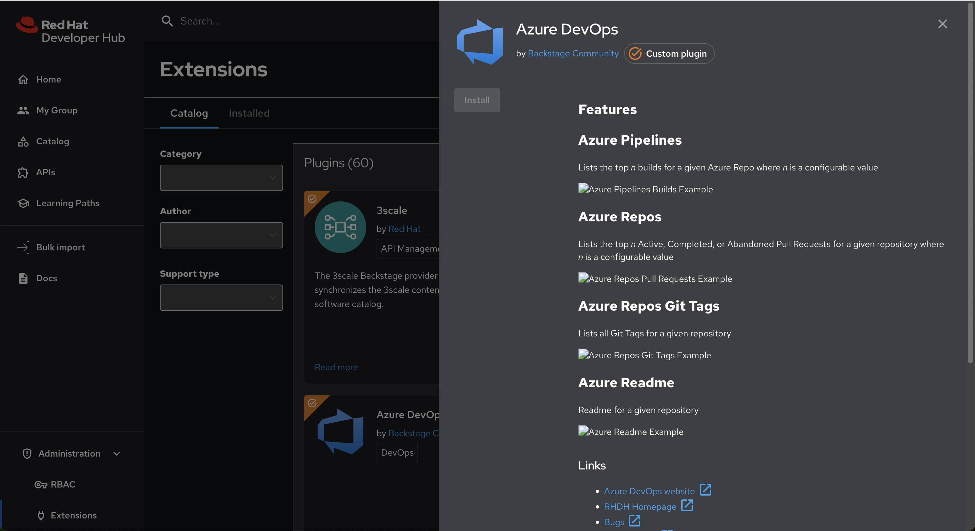
Task: Open the Backstage Community author link
Action: [x=573, y=53]
